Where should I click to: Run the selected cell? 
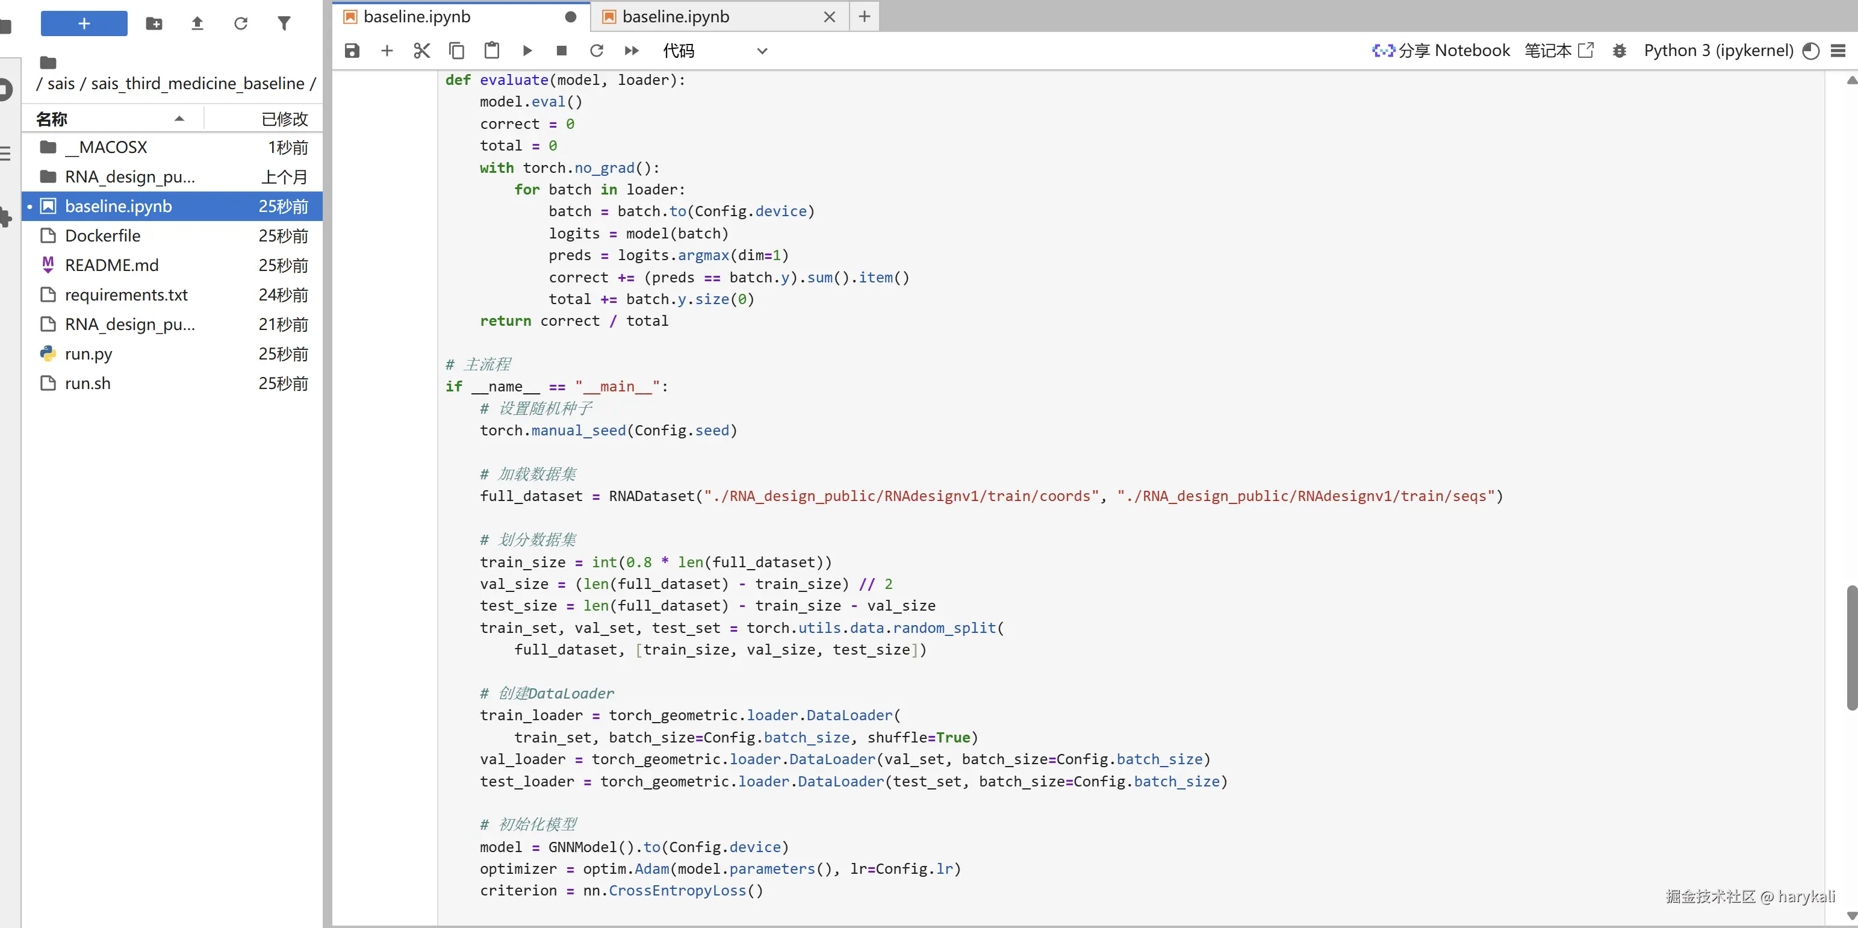click(527, 51)
